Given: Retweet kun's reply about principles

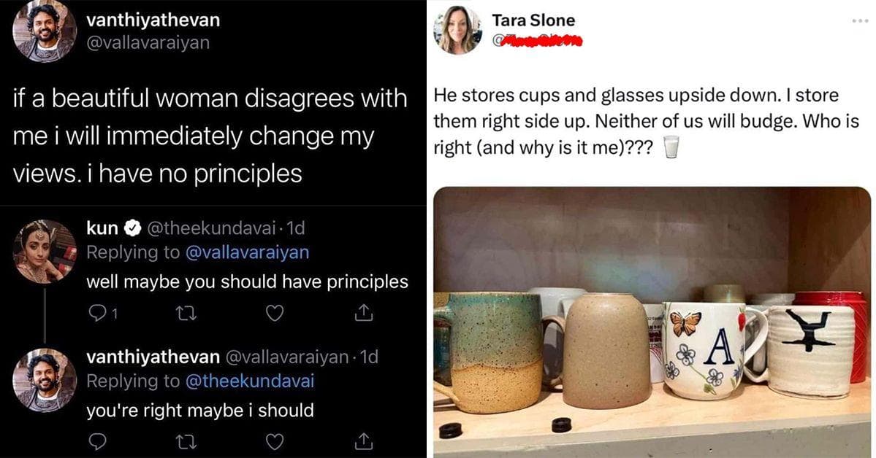Looking at the screenshot, I should click(186, 314).
